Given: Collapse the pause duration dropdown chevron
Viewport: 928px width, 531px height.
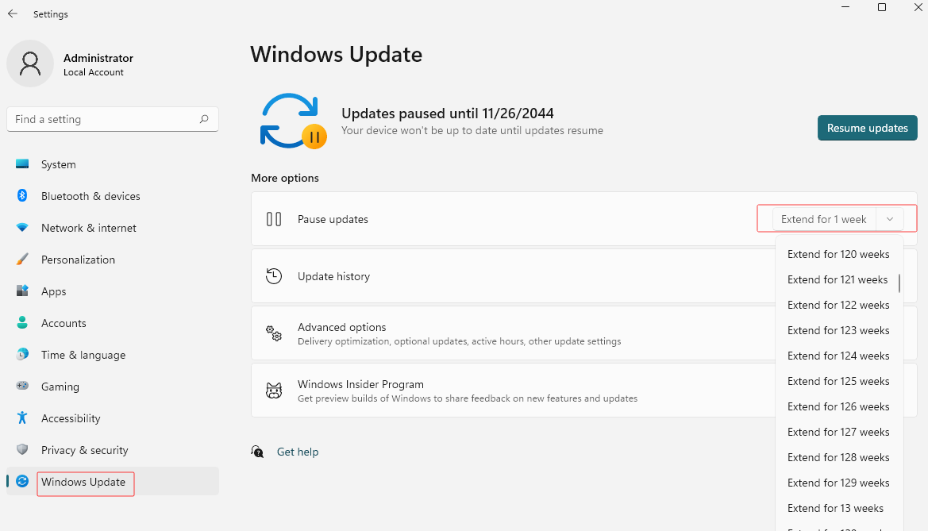Looking at the screenshot, I should (890, 219).
